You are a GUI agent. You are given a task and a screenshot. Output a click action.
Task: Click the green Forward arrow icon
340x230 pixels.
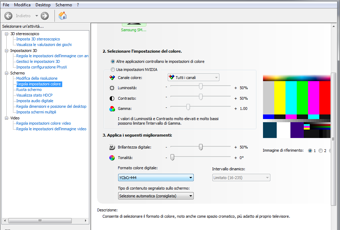[x=45, y=16]
